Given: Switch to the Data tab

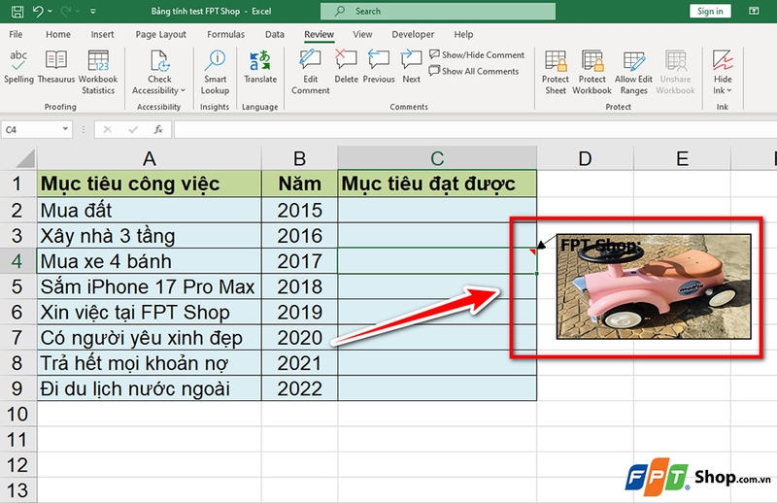Looking at the screenshot, I should click(275, 34).
